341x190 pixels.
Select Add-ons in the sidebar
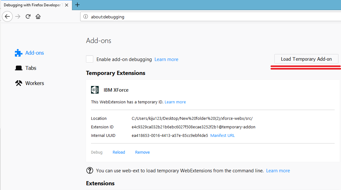point(35,53)
